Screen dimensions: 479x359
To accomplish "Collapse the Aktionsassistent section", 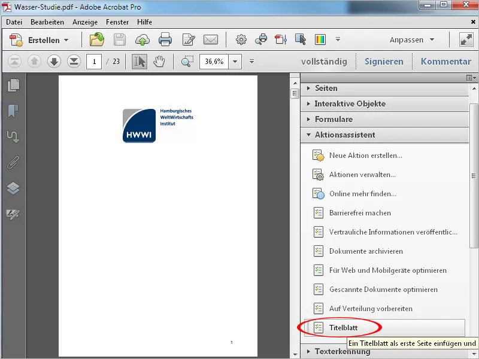I will tap(384, 135).
